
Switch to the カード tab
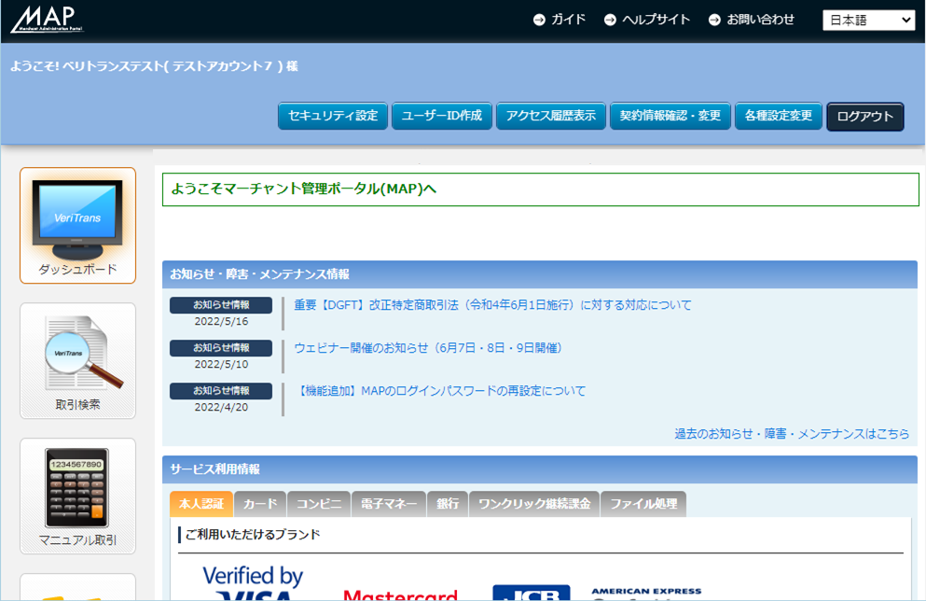(259, 503)
